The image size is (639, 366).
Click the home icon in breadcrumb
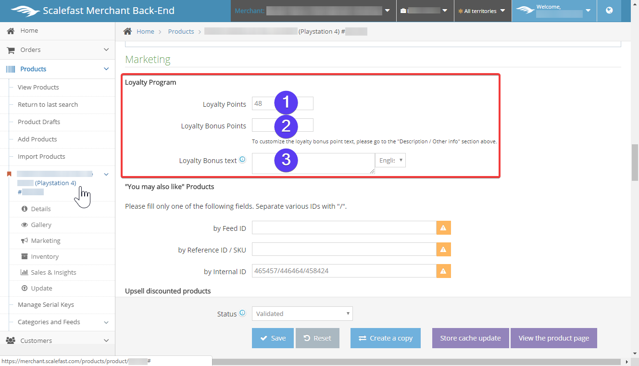(127, 31)
